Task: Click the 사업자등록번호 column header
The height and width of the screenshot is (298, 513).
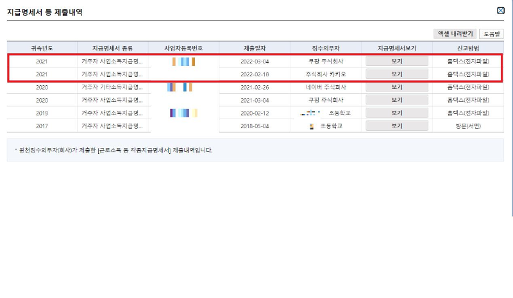Action: [183, 49]
